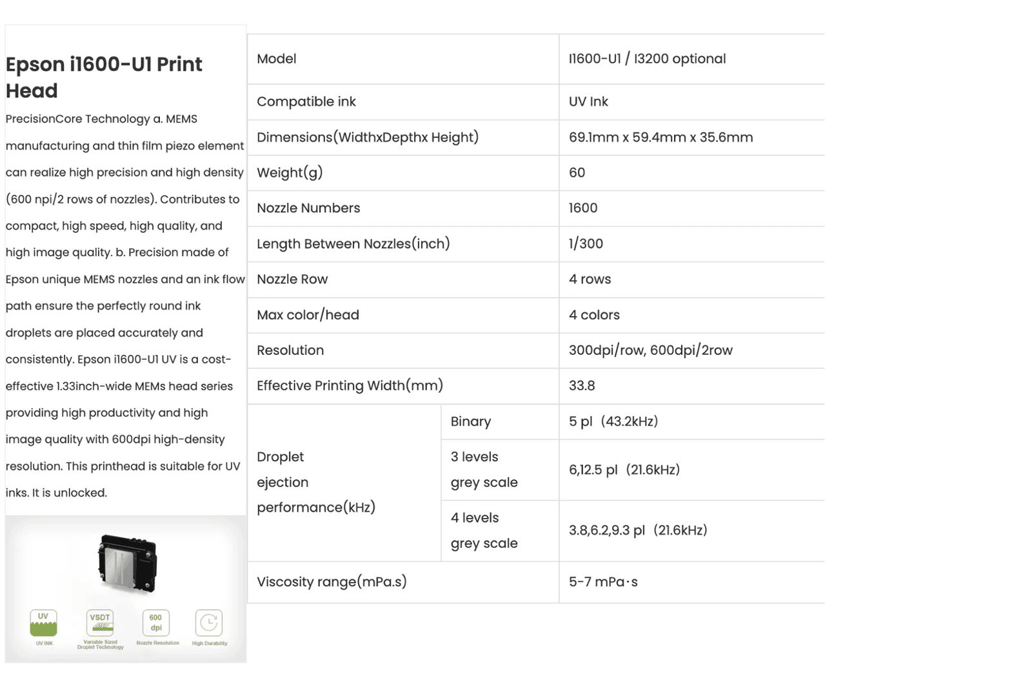Image resolution: width=1032 pixels, height=678 pixels.
Task: Click the dimensions value 69.1mm x 59.4mm x 35.6mm
Action: pos(660,137)
